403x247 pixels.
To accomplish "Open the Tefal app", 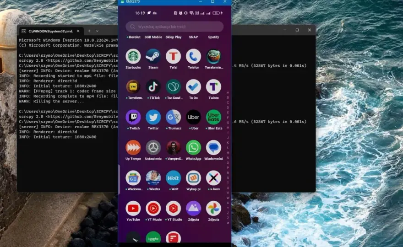I will coord(173,56).
